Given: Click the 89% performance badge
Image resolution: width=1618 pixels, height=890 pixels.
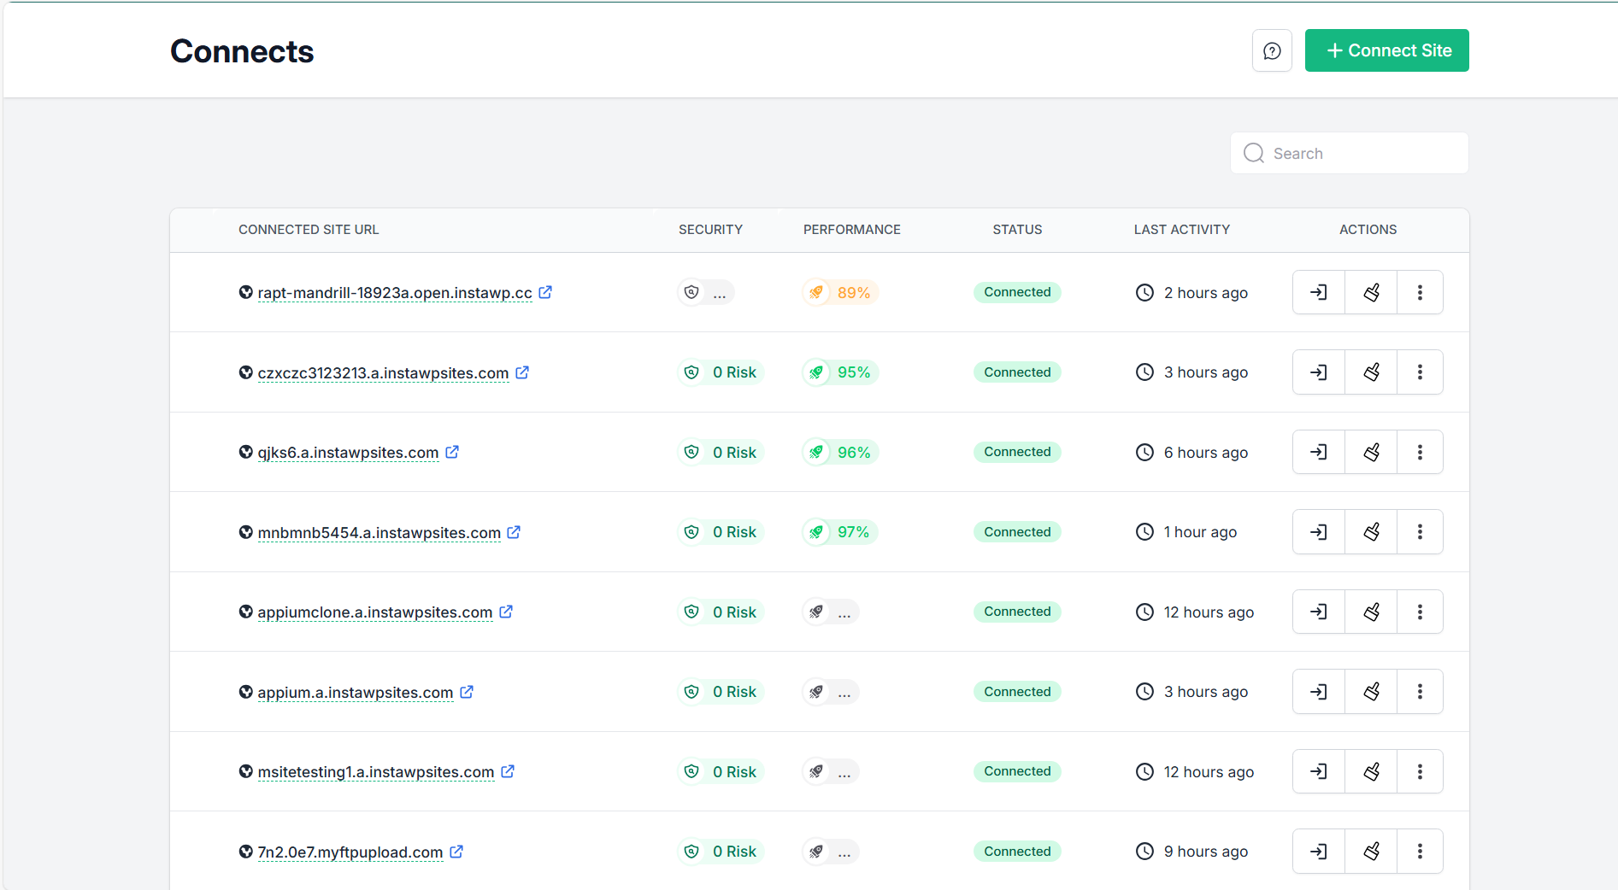Looking at the screenshot, I should point(841,292).
